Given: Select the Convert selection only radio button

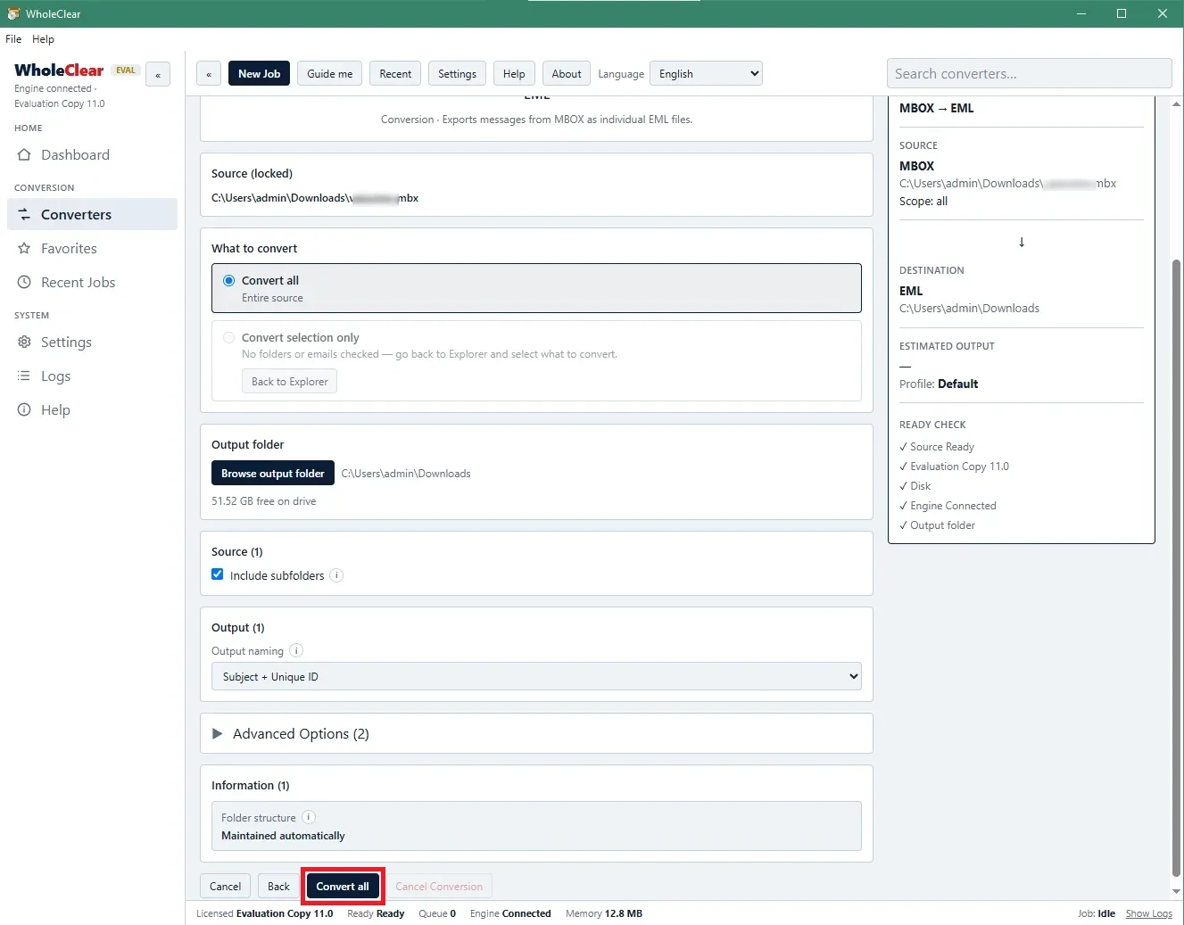Looking at the screenshot, I should (x=229, y=337).
